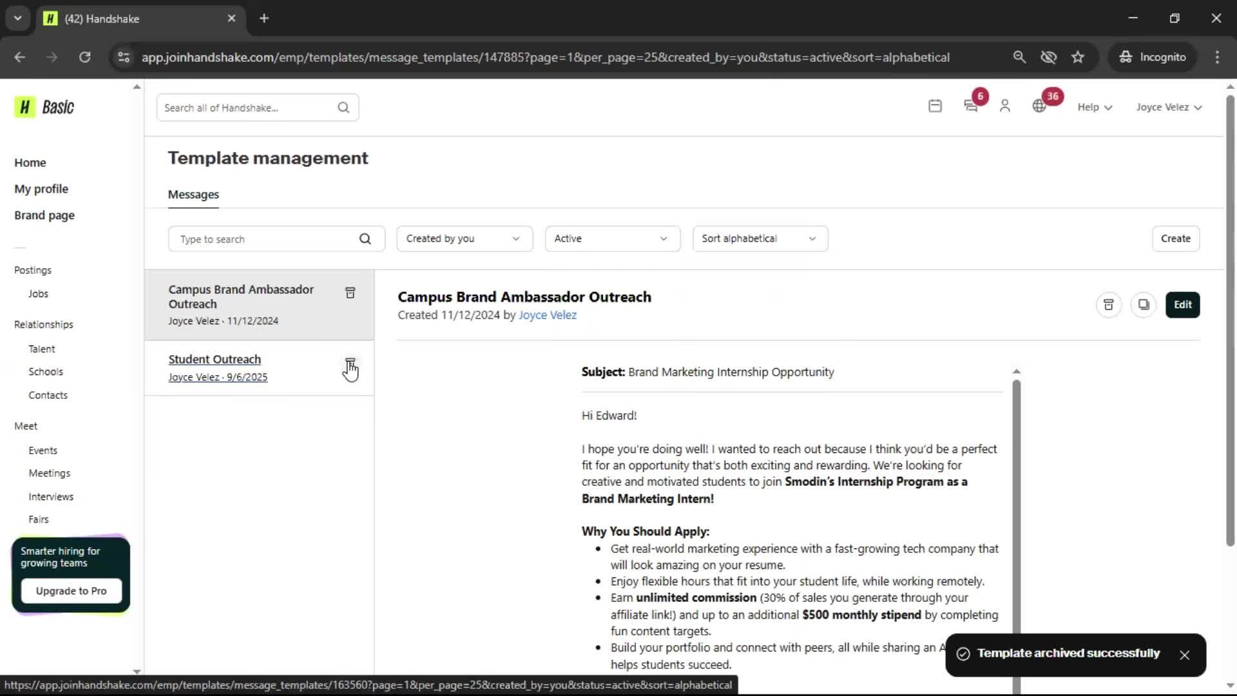The image size is (1237, 696).
Task: Archive the Student Outreach template
Action: point(350,363)
